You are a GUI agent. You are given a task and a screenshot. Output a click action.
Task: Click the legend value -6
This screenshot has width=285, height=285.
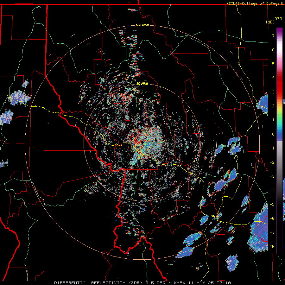[272, 218]
